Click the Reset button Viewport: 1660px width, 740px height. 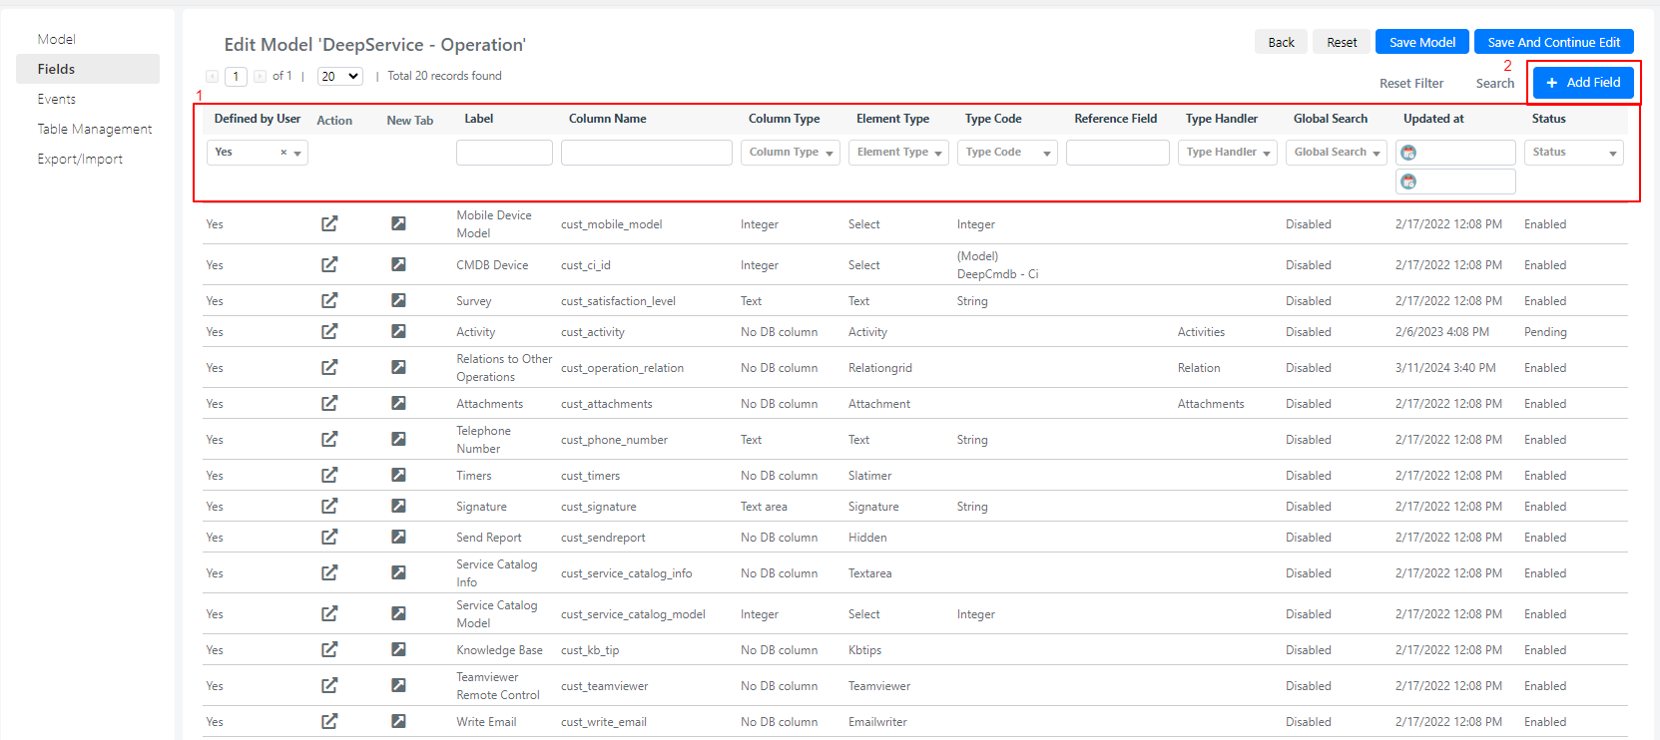[1342, 42]
